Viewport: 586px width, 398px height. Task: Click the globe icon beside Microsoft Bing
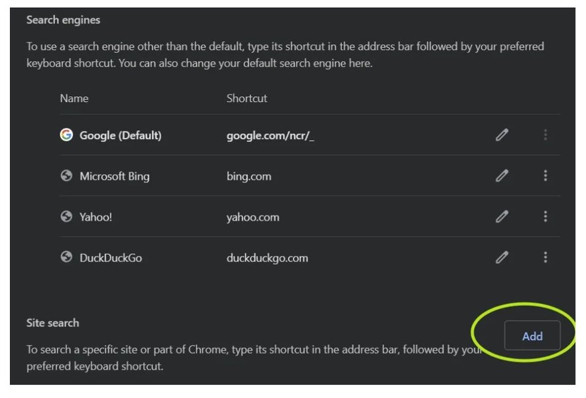(x=66, y=176)
